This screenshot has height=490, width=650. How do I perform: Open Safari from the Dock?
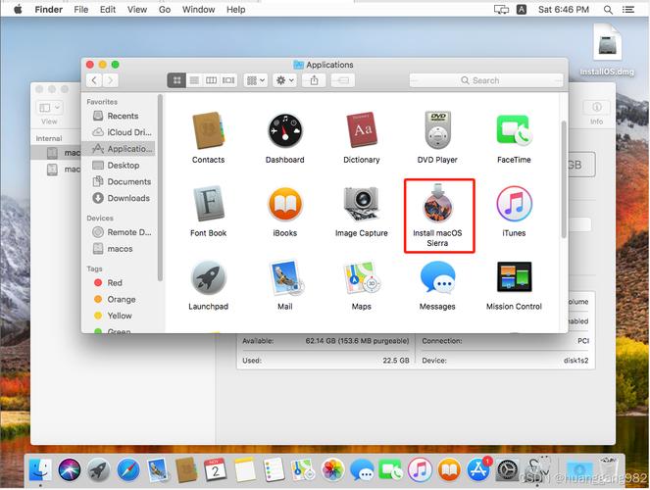[x=128, y=469]
